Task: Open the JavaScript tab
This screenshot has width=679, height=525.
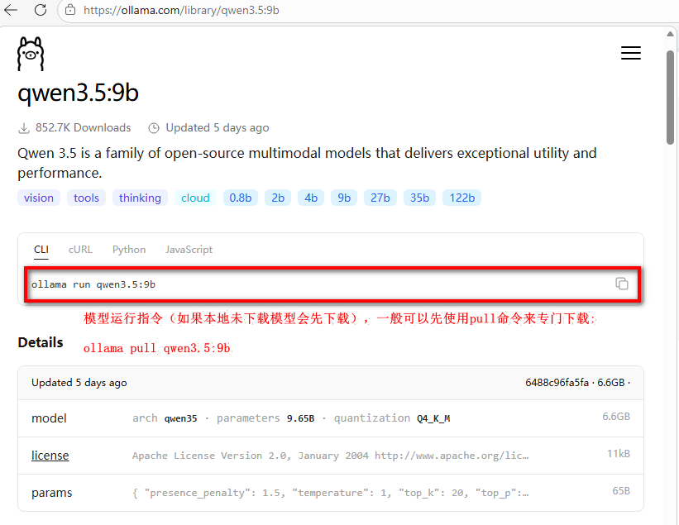Action: tap(189, 249)
